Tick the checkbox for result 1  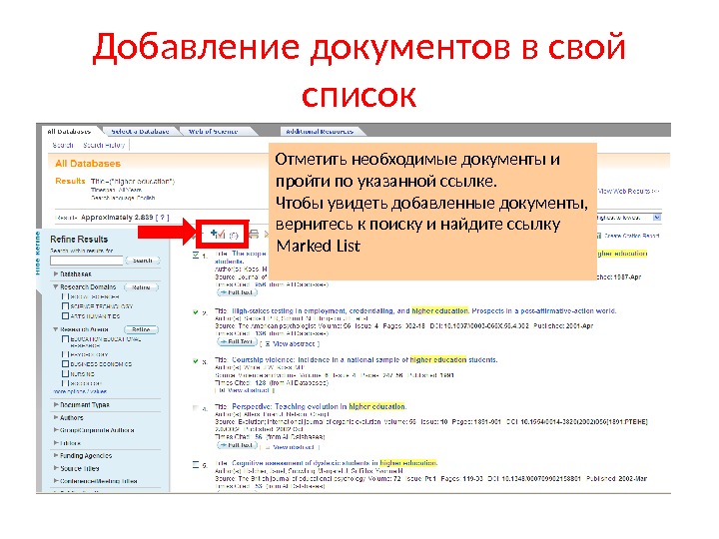[196, 256]
